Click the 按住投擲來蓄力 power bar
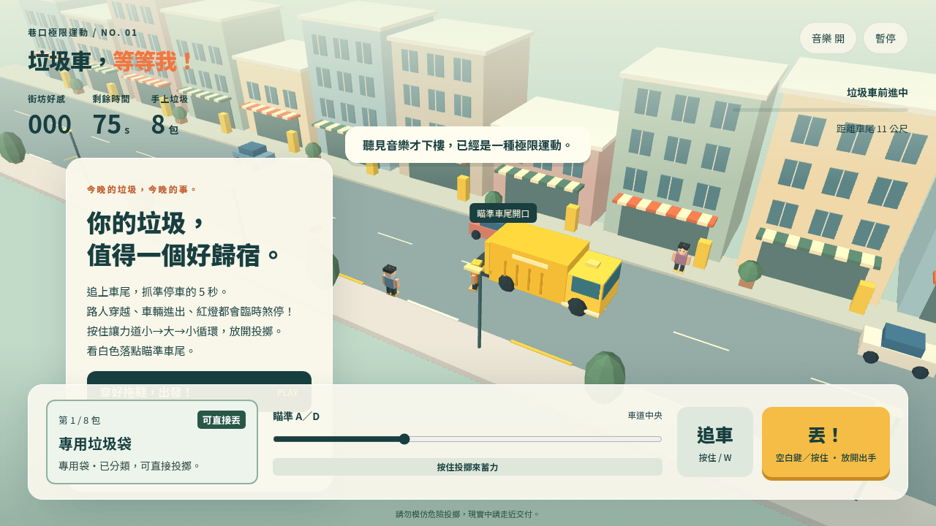Image resolution: width=936 pixels, height=526 pixels. click(467, 467)
